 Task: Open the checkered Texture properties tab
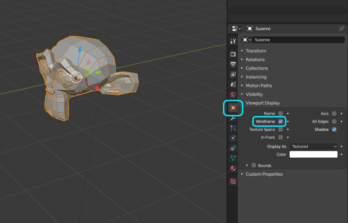point(233,182)
